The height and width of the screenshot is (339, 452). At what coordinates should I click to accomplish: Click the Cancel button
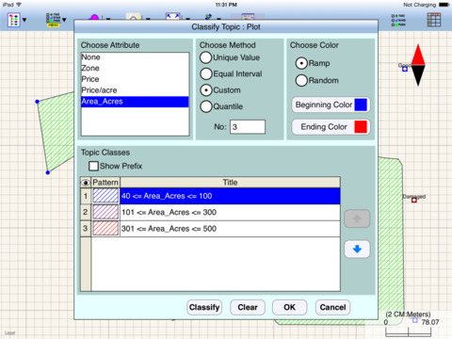[332, 307]
